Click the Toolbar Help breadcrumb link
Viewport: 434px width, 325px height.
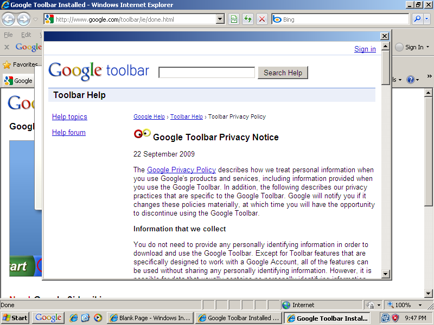186,116
